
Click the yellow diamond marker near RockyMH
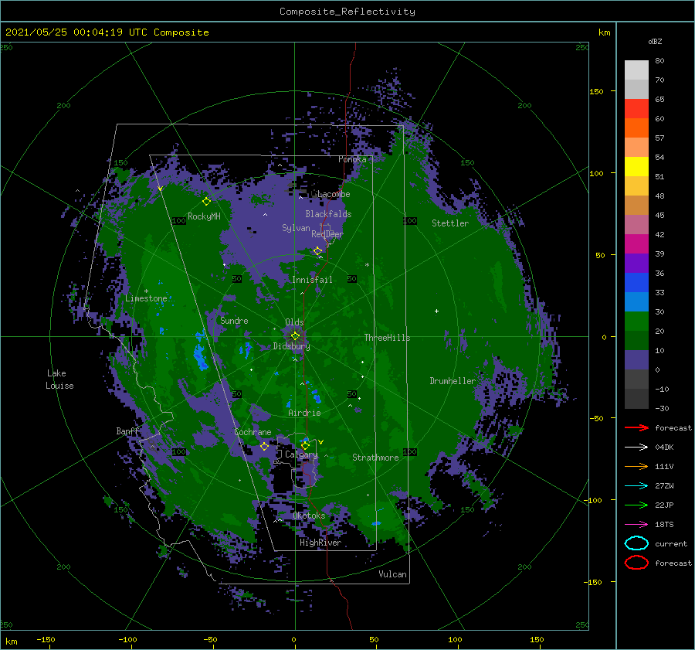206,202
